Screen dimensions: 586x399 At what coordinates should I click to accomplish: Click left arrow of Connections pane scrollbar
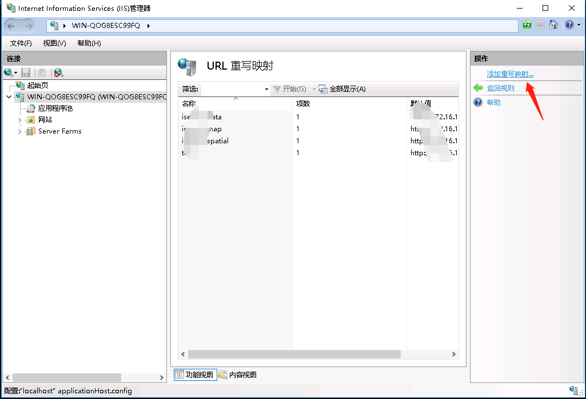pos(7,378)
